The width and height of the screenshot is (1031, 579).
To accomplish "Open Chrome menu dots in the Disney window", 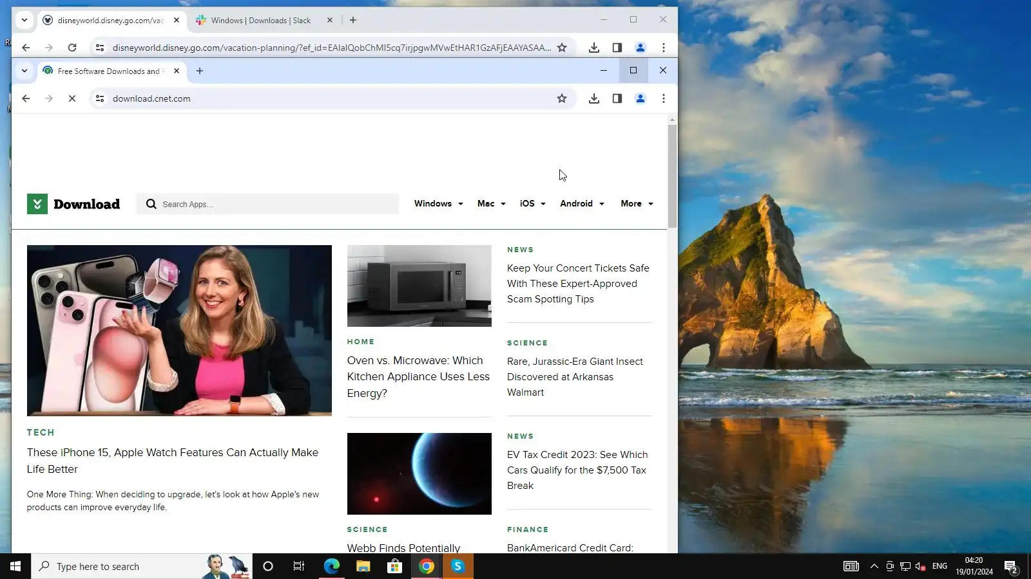I will (664, 48).
